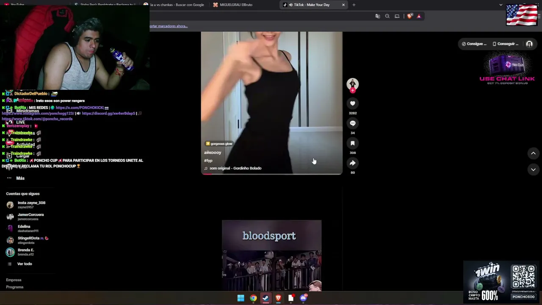Click the first Consigue button with coin icon

pyautogui.click(x=474, y=44)
